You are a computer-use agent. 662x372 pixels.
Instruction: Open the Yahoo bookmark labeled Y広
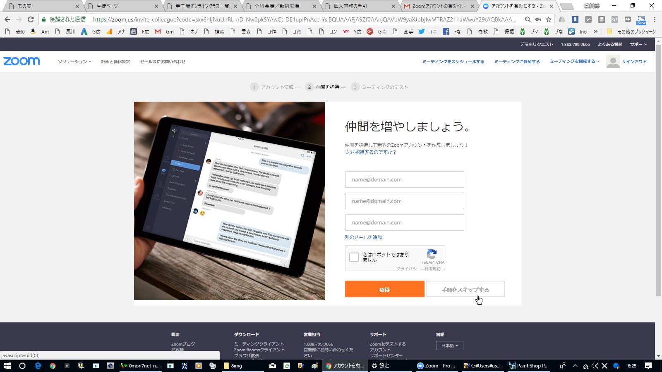352,31
